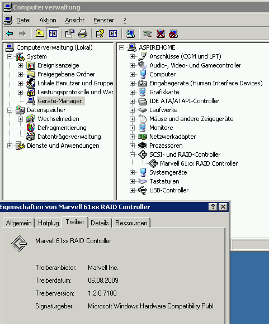This screenshot has width=269, height=324.
Task: Click the Treiberversion value 1.2.0.7100
Action: [x=102, y=293]
